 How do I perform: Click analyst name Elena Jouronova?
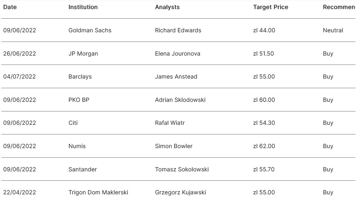177,54
